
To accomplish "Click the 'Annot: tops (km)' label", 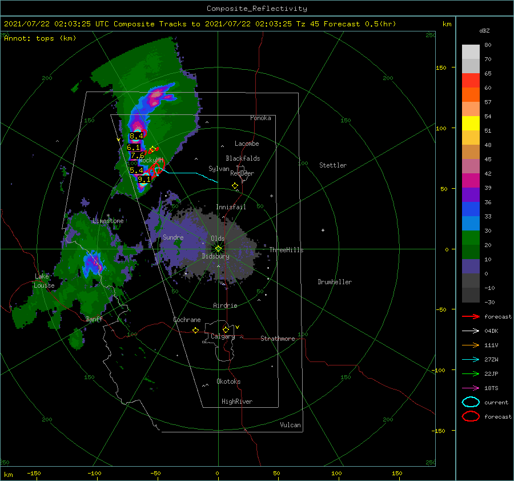I will (x=40, y=38).
